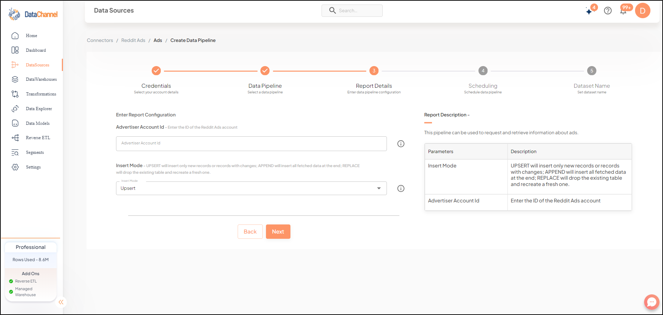The image size is (663, 315).
Task: Click the Report Description heading
Action: 447,115
